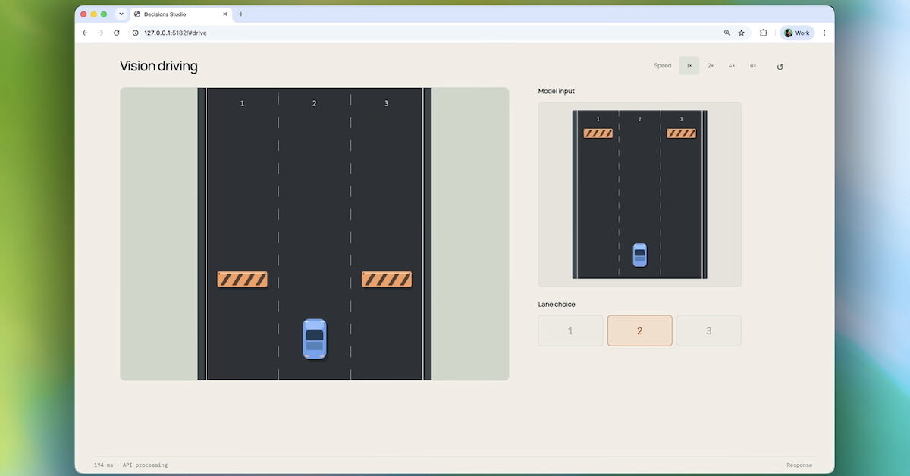Screen dimensions: 910x476
Task: Set simulation speed to 2×
Action: [x=711, y=66]
